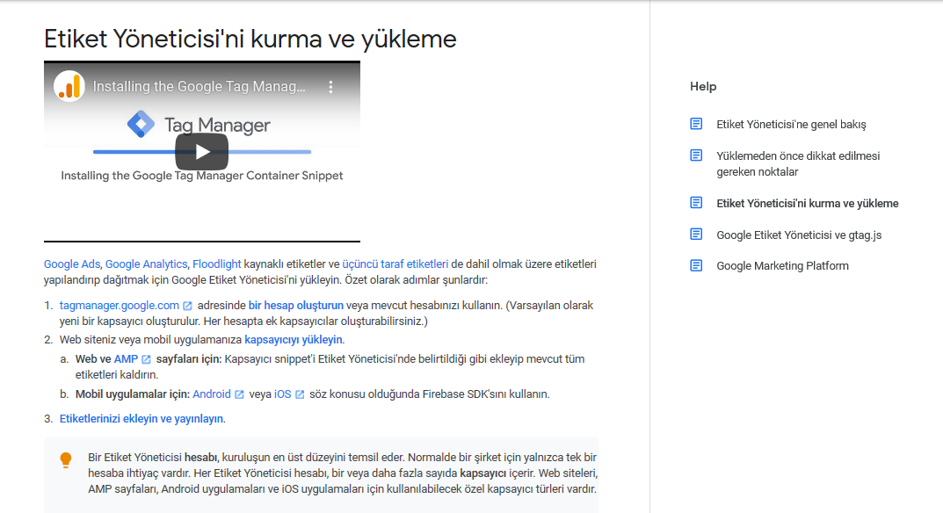Click article icon beside 'Yüklemeden önce dikkat edilmesi'
Viewport: 943px width, 513px height.
[x=696, y=155]
